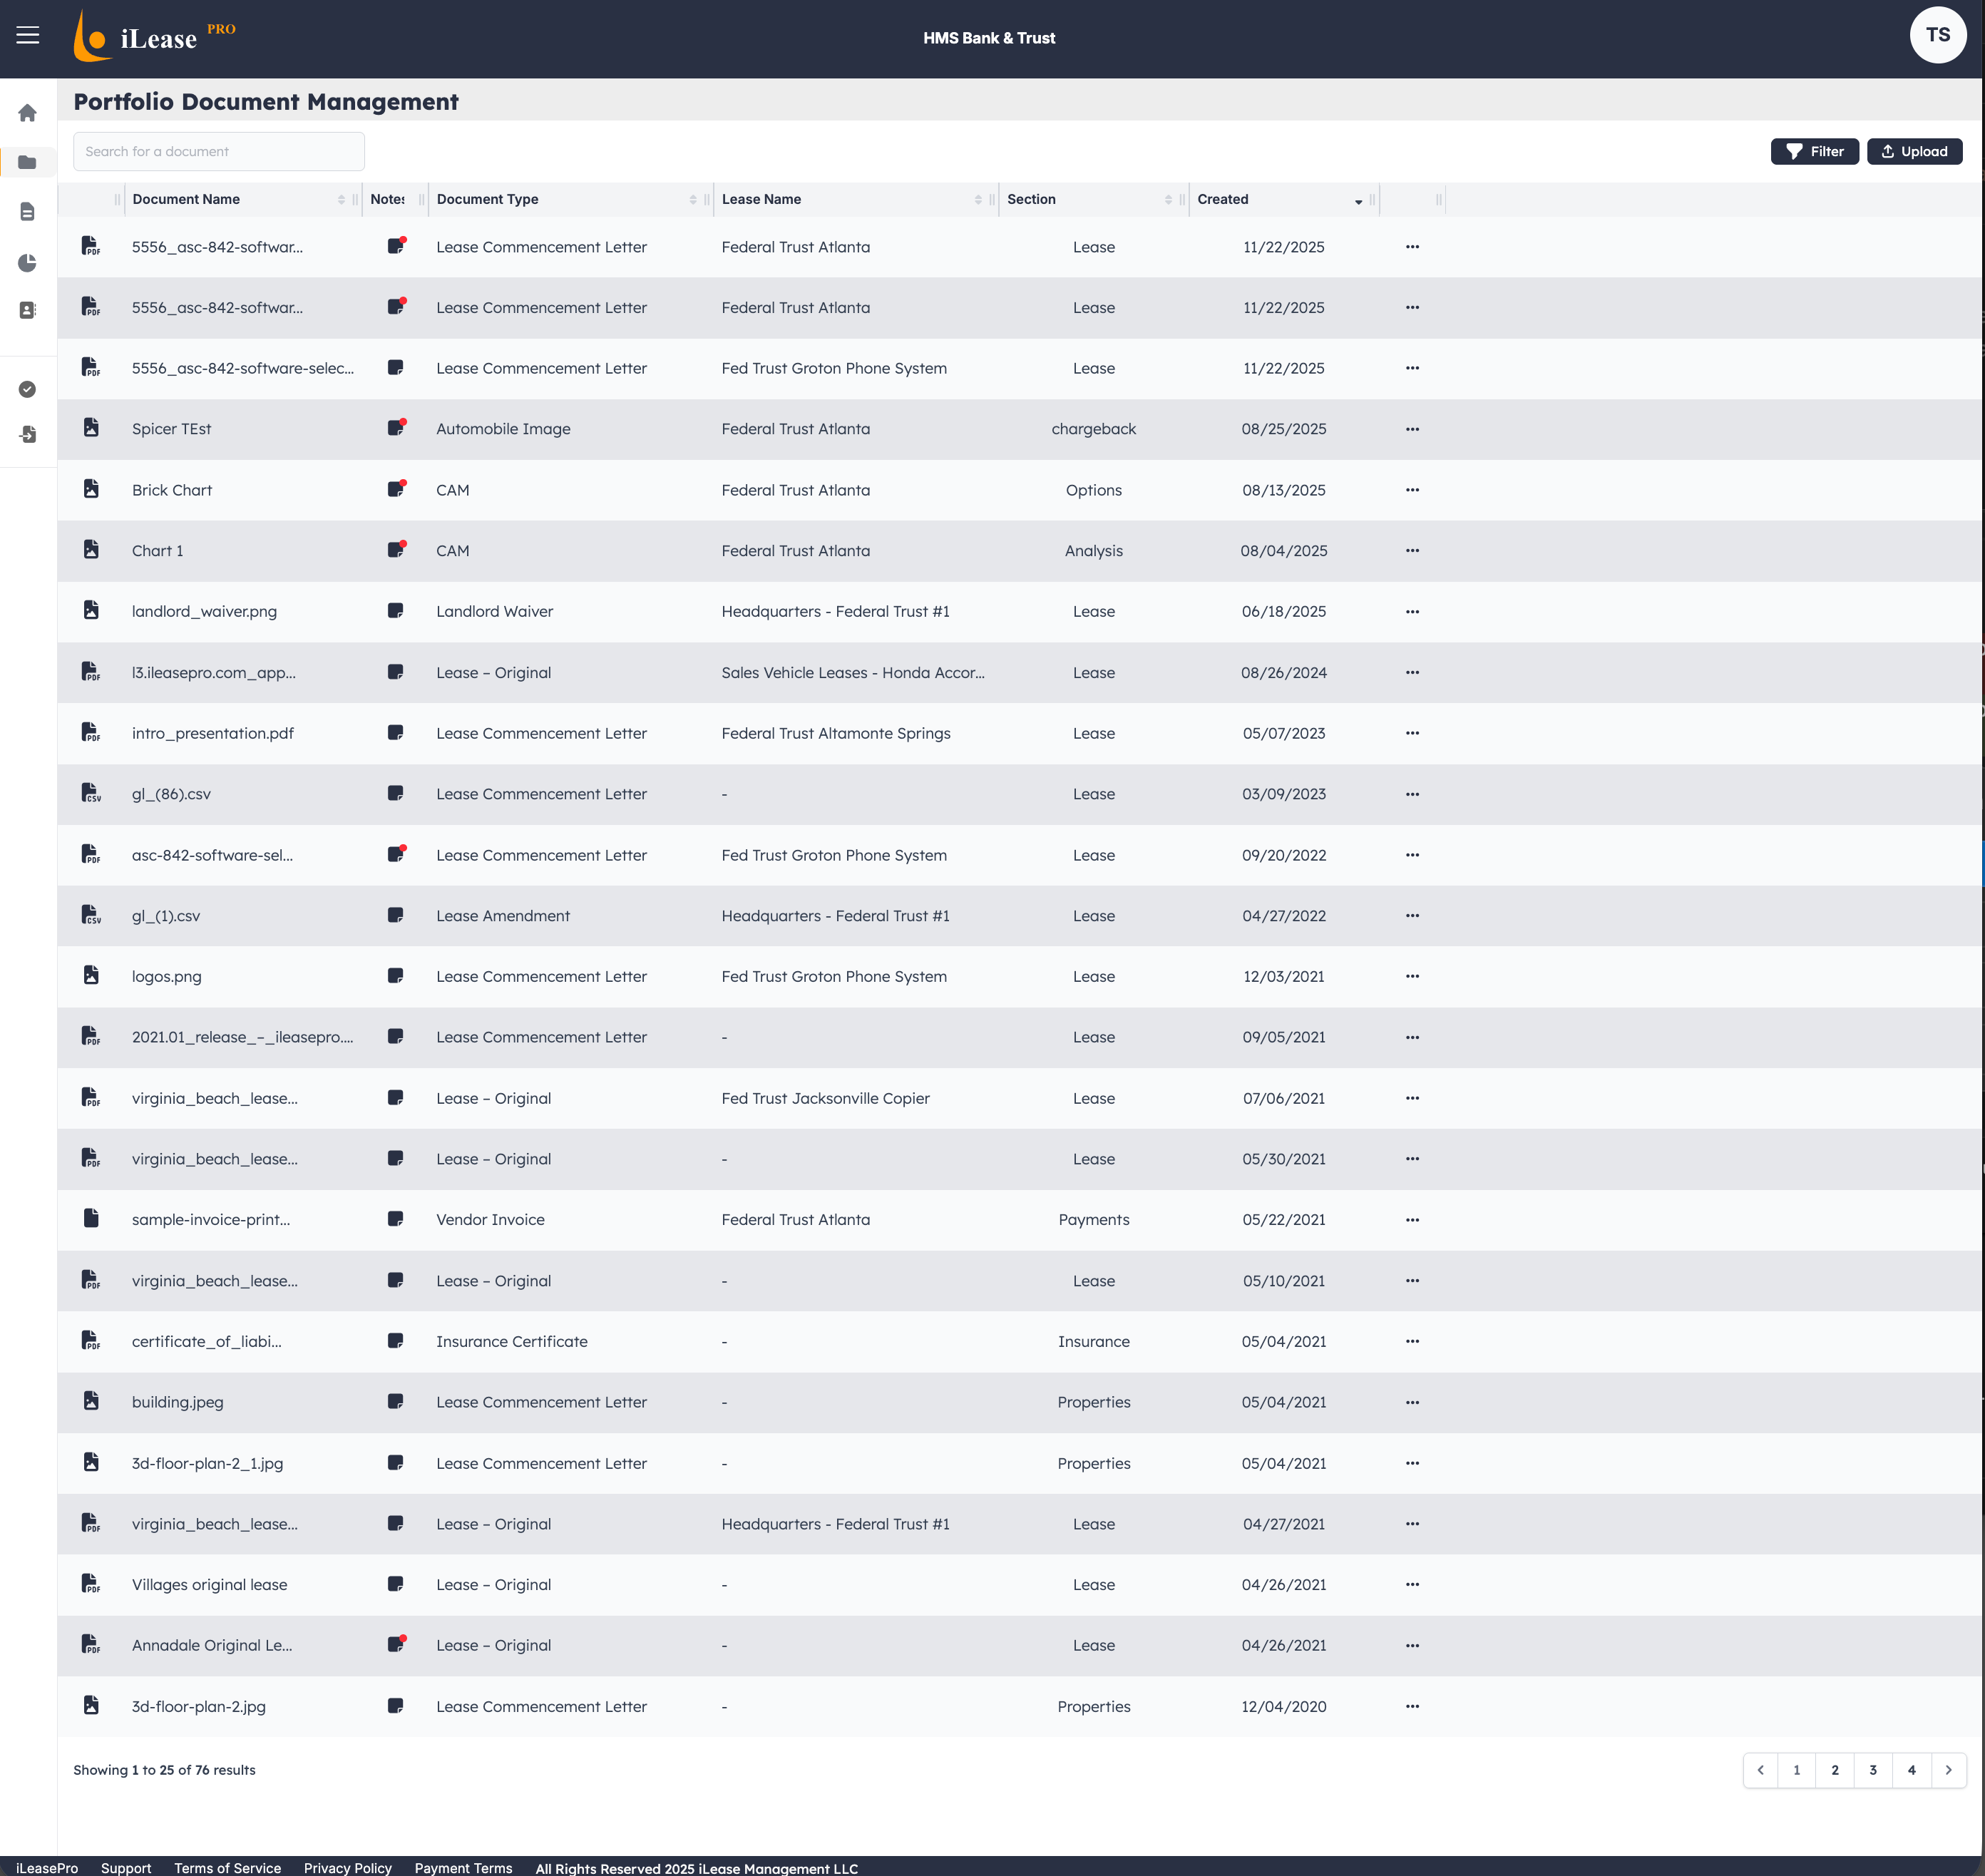Click the Filter button

point(1814,151)
